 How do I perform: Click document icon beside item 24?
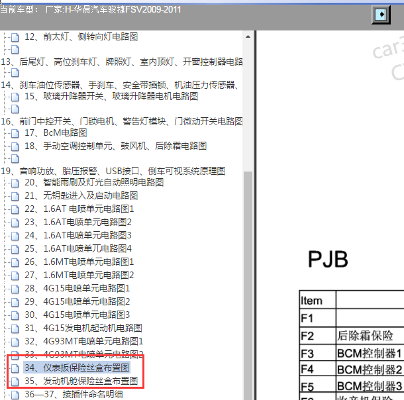(x=15, y=236)
